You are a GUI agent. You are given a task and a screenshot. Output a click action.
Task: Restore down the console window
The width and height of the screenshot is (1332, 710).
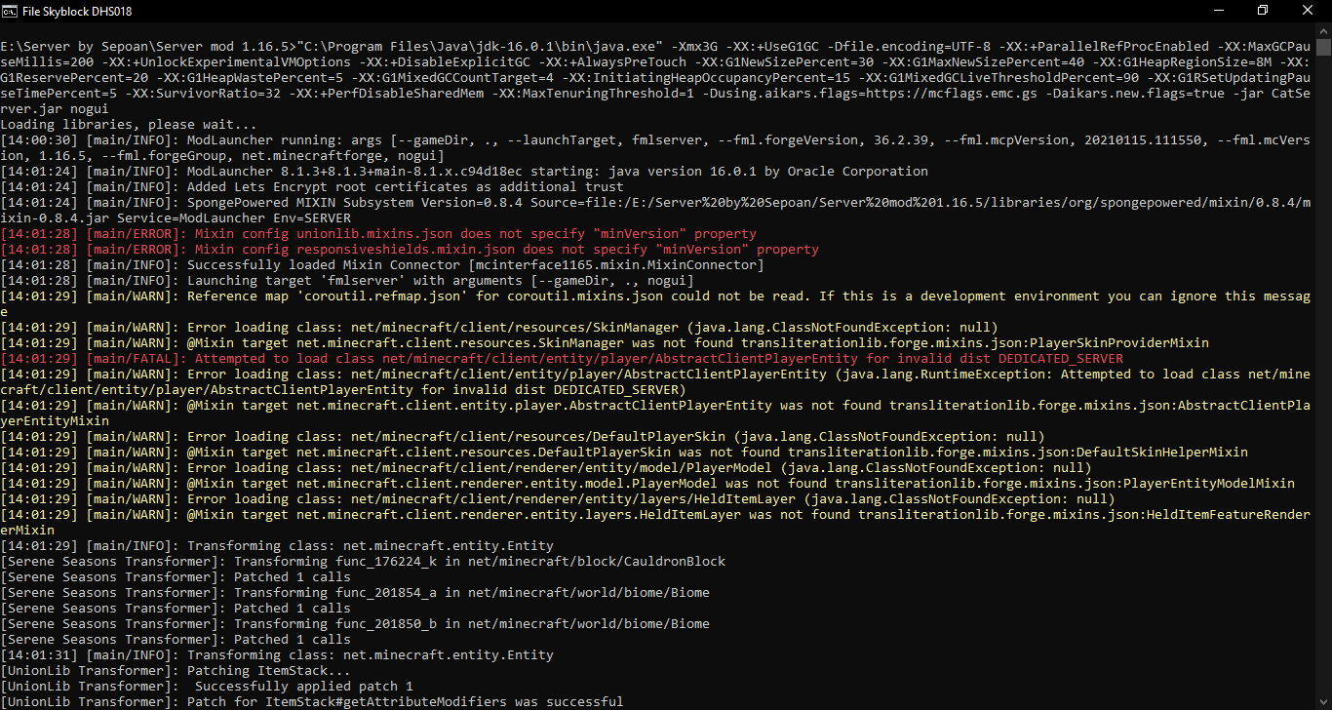(x=1263, y=11)
